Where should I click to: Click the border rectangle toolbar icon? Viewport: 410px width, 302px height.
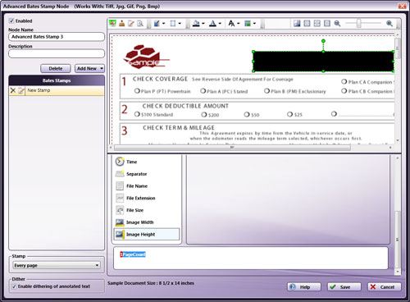(x=173, y=23)
